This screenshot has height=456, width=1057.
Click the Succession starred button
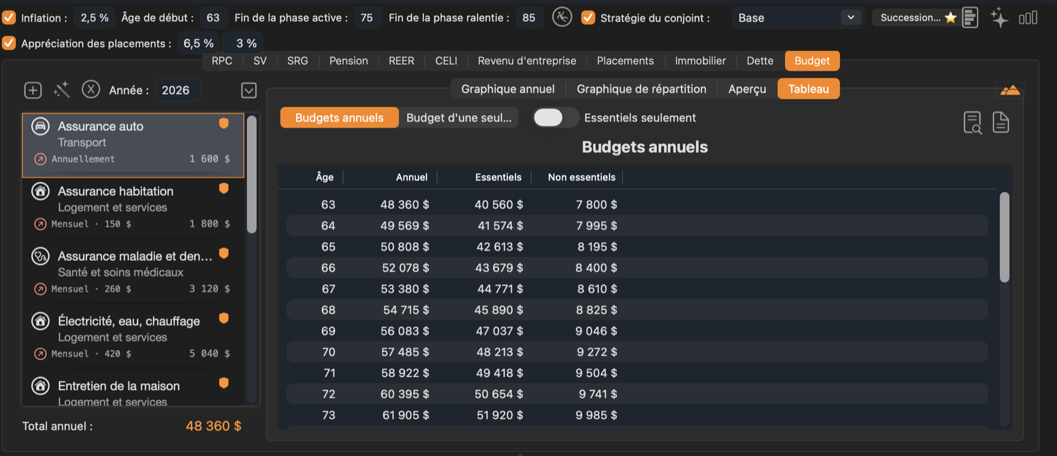tap(916, 17)
